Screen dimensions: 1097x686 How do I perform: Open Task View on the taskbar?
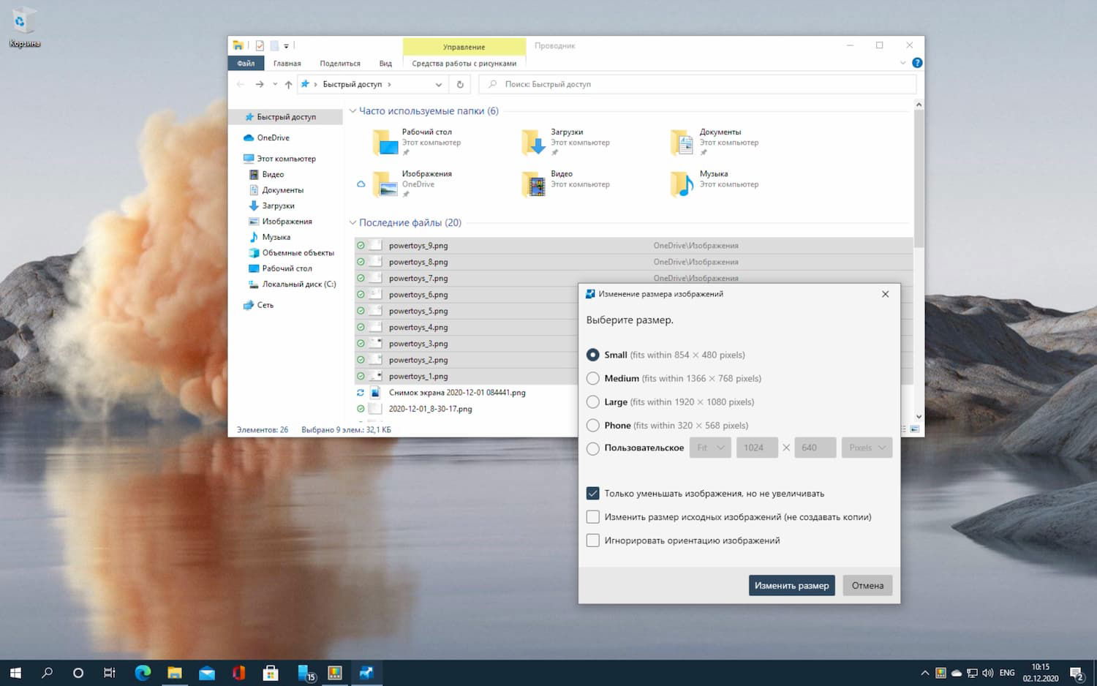pyautogui.click(x=110, y=673)
